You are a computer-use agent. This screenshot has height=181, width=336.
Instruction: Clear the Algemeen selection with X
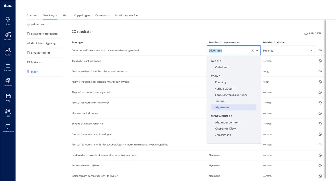(253, 50)
